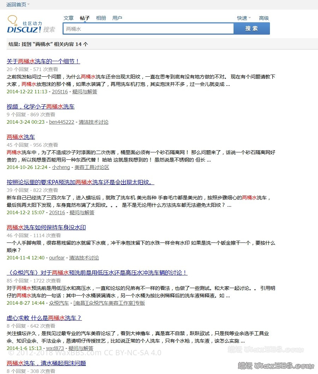The height and width of the screenshot is (374, 318).
Task: Switch to the 相册 tab
Action: pos(101,18)
